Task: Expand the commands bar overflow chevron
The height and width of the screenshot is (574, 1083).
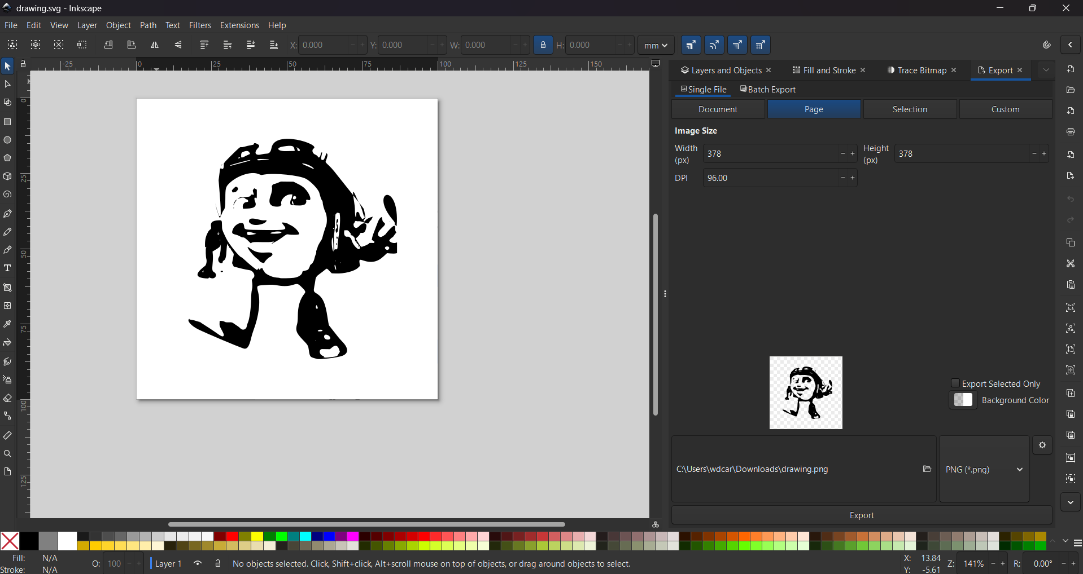Action: click(1071, 502)
